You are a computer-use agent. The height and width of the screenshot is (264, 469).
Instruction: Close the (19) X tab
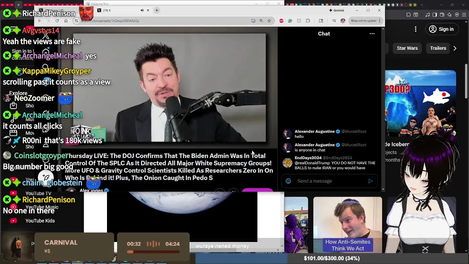[148, 10]
